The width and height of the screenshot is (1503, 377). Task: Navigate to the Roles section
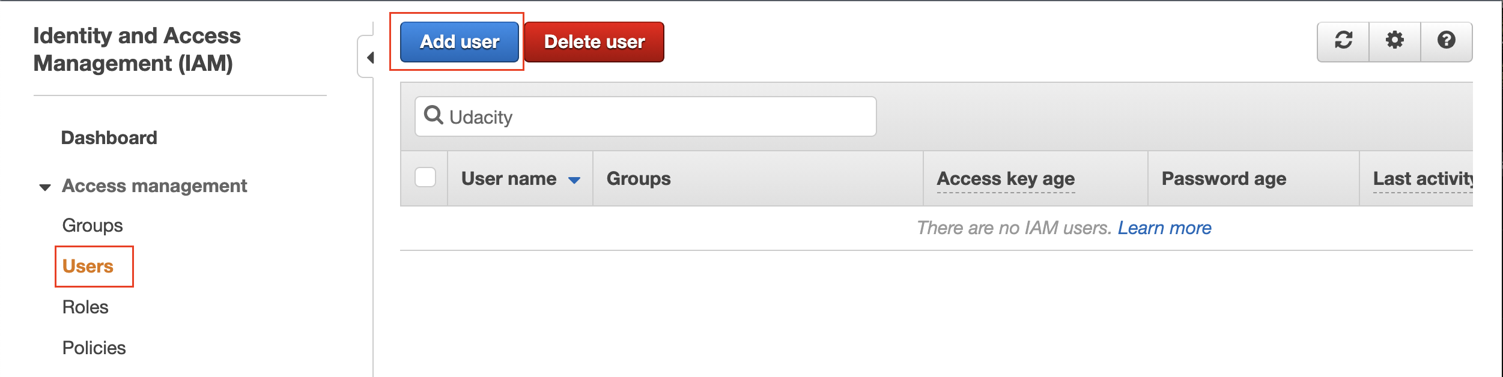(85, 307)
